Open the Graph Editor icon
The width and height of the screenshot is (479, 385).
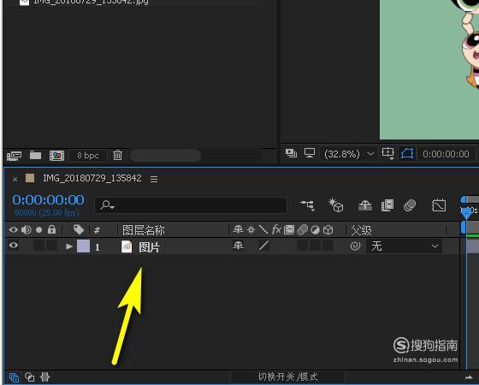point(439,205)
